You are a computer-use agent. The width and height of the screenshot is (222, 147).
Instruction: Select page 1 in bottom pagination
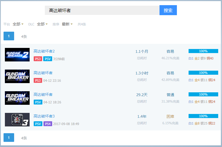(9, 138)
